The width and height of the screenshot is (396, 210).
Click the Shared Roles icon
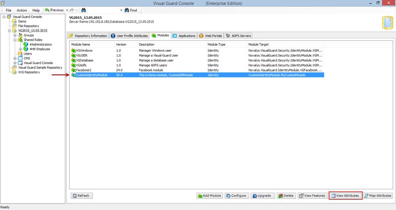pos(20,40)
